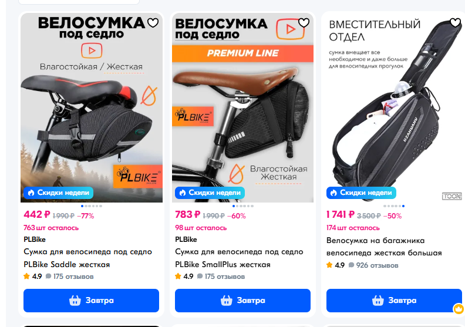Select the last image dot under the trunk bag
The height and width of the screenshot is (327, 465).
(x=403, y=206)
